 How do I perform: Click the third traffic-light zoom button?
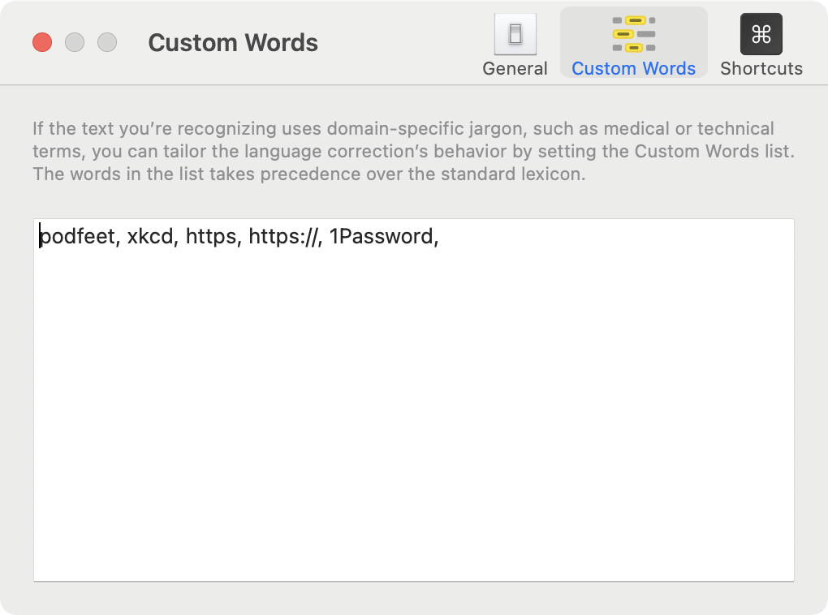(x=107, y=42)
